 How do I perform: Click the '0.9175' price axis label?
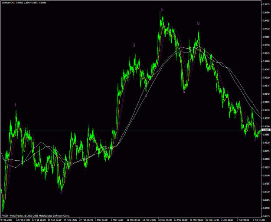[266, 86]
